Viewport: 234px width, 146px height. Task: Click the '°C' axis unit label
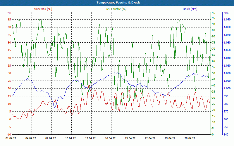pos(9,13)
